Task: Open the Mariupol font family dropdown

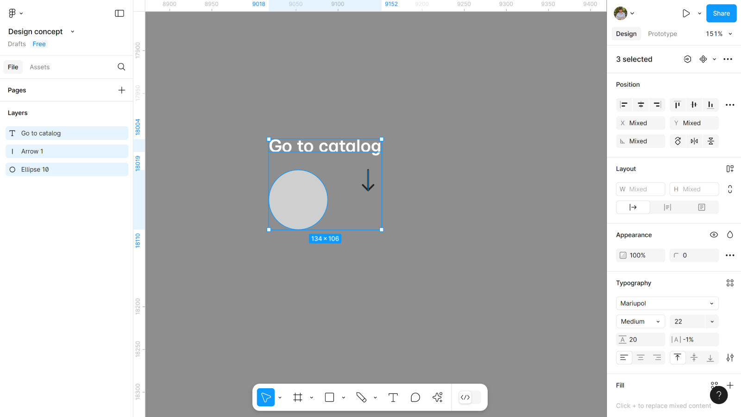Action: (x=667, y=303)
